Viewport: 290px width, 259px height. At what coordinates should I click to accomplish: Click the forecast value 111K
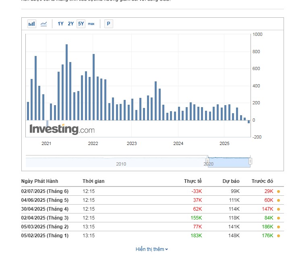click(234, 200)
